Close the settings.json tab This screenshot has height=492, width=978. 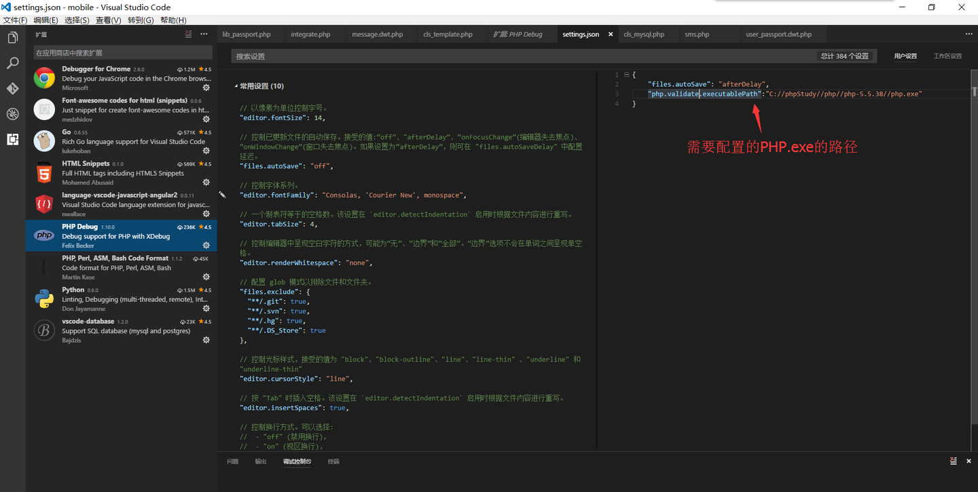click(611, 34)
